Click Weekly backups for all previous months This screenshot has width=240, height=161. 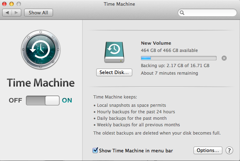click(x=138, y=125)
